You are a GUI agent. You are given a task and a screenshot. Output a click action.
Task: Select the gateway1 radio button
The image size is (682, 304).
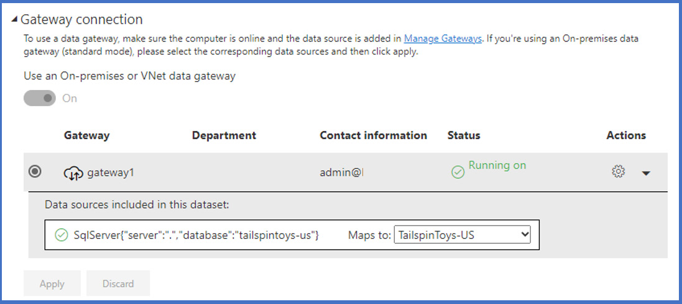[36, 171]
